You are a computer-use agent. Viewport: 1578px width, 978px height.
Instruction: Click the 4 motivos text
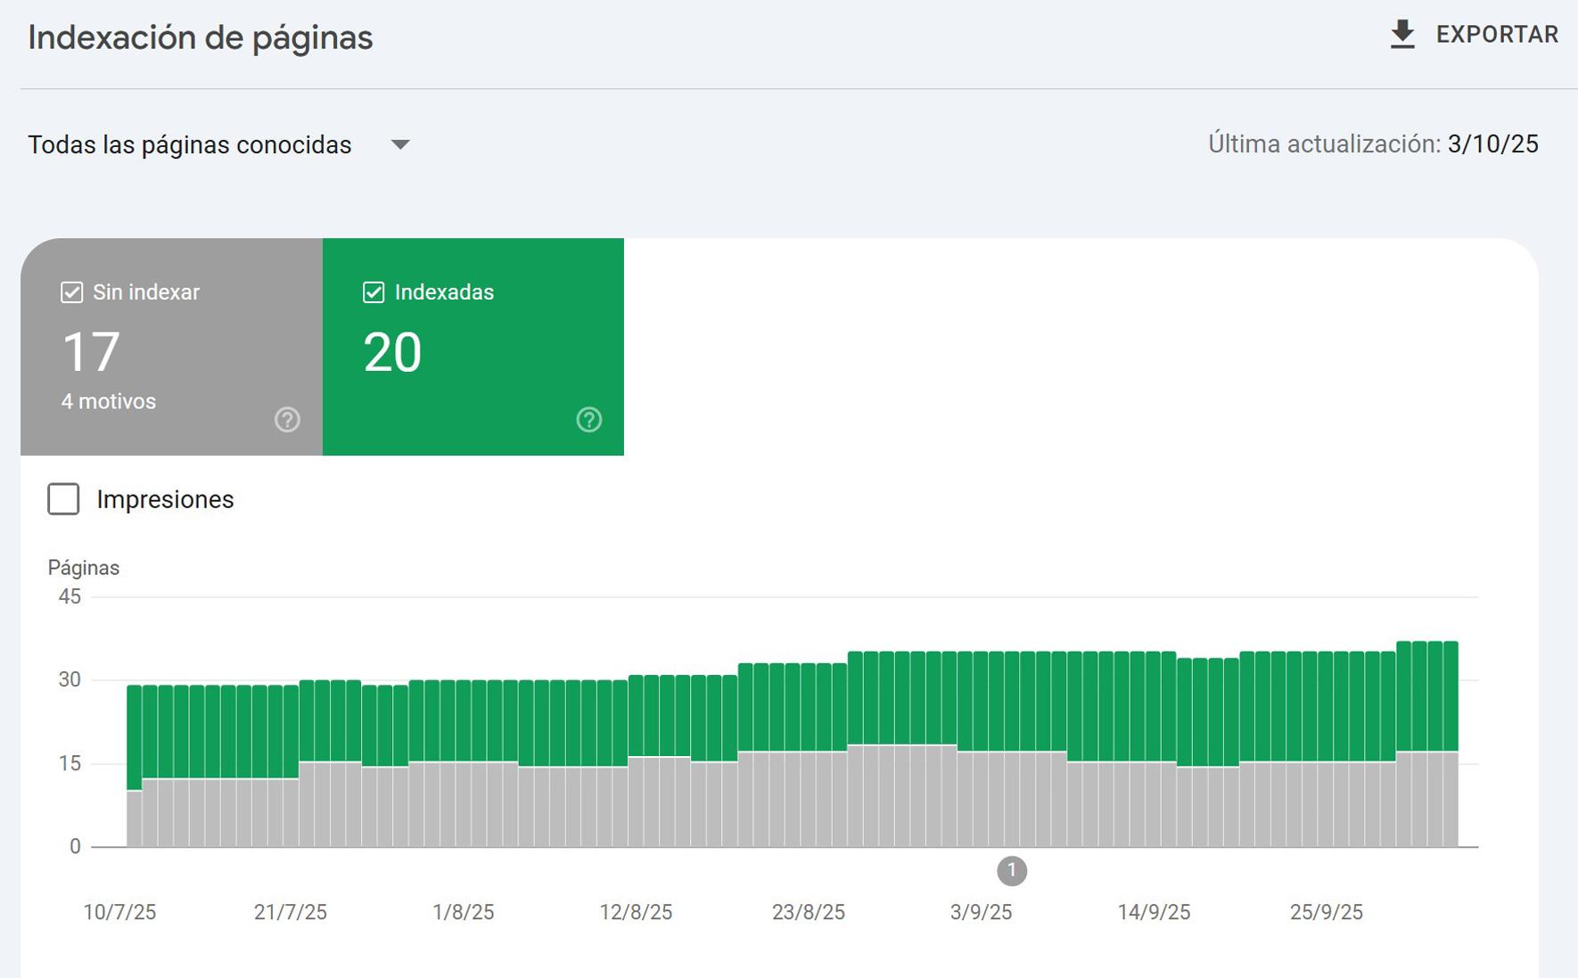coord(109,401)
